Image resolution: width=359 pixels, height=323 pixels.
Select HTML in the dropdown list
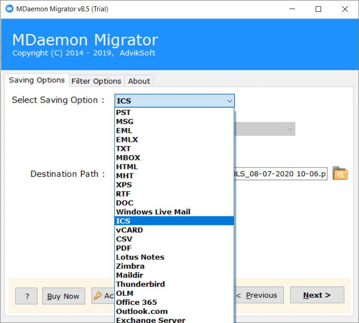click(174, 167)
